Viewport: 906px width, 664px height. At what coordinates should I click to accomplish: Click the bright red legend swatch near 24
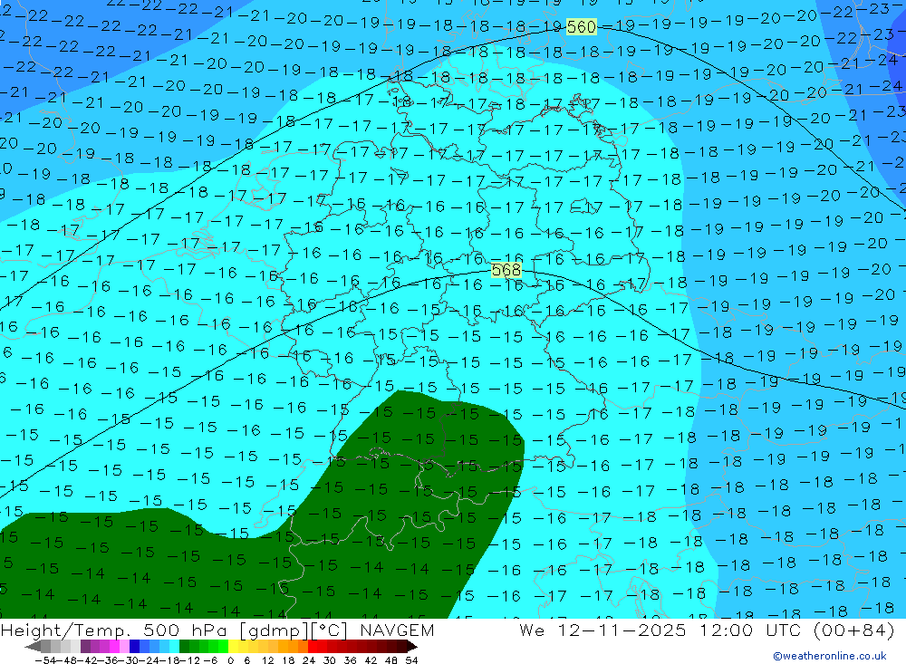[312, 647]
